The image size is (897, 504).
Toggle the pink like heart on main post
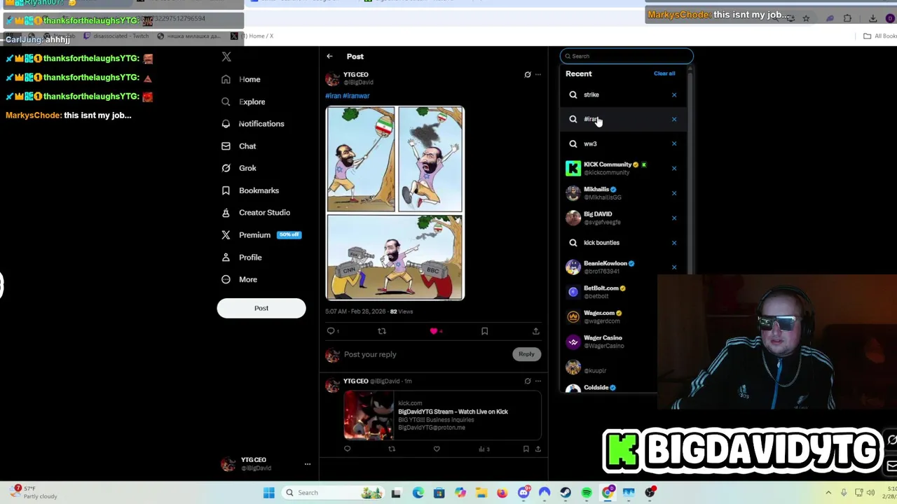click(x=434, y=331)
